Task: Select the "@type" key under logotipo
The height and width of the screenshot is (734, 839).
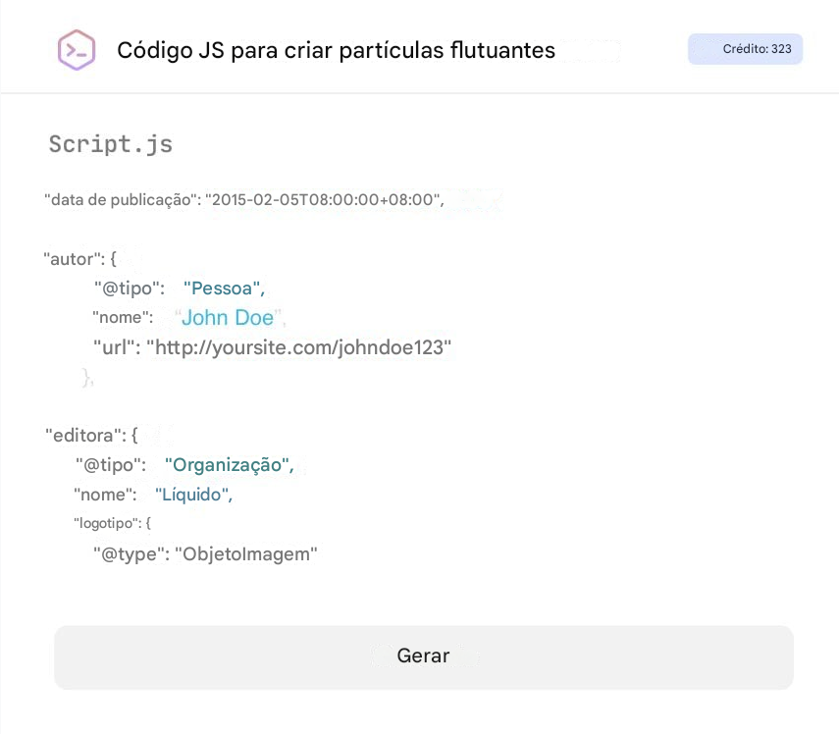Action: coord(129,554)
